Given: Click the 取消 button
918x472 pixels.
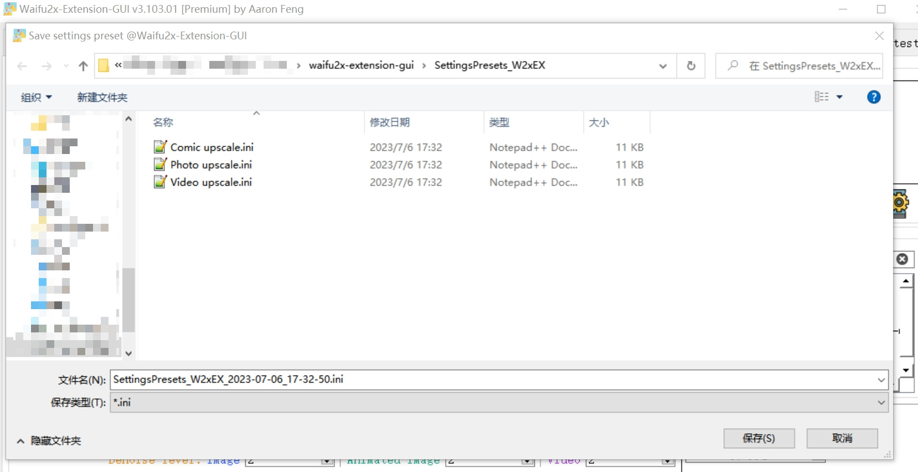Looking at the screenshot, I should pyautogui.click(x=842, y=438).
